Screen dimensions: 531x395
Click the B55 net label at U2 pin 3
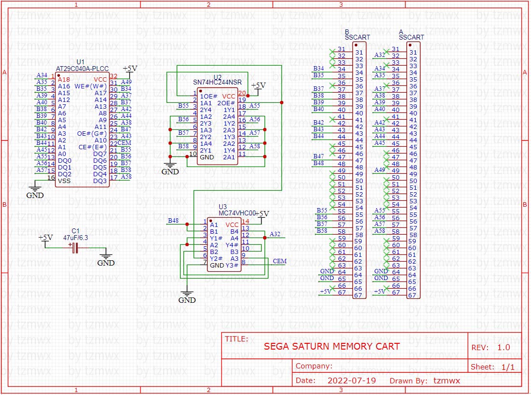[183, 106]
